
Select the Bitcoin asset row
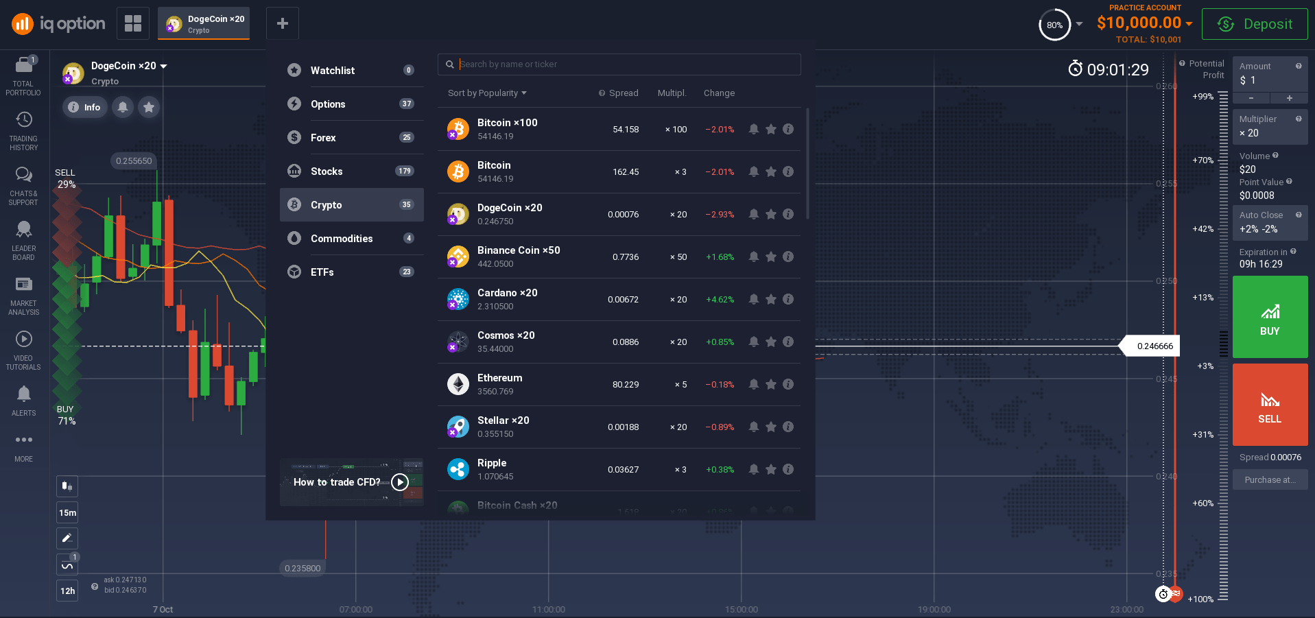[619, 171]
